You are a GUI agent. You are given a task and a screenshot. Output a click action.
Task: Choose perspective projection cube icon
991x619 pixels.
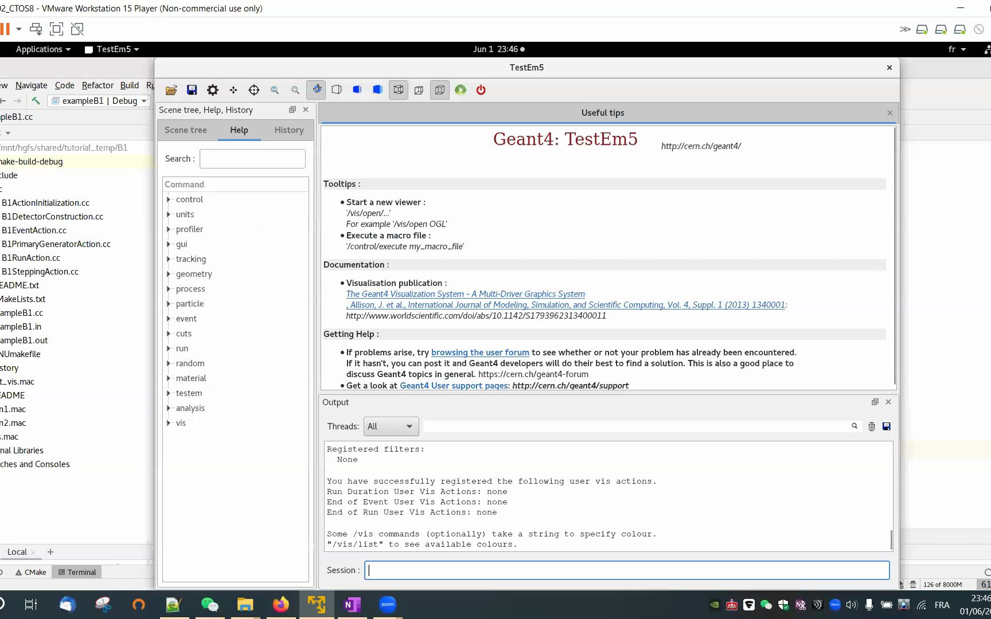click(419, 90)
